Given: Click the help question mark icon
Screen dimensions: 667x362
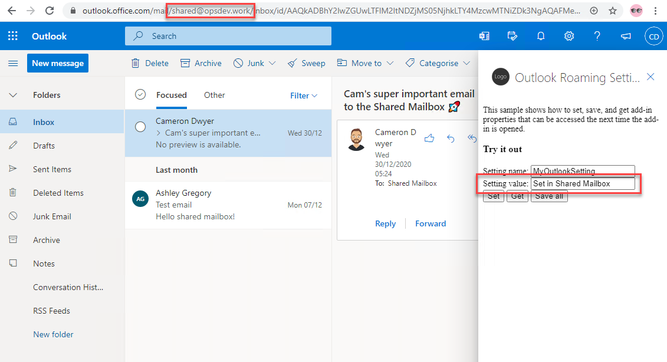Looking at the screenshot, I should click(597, 36).
